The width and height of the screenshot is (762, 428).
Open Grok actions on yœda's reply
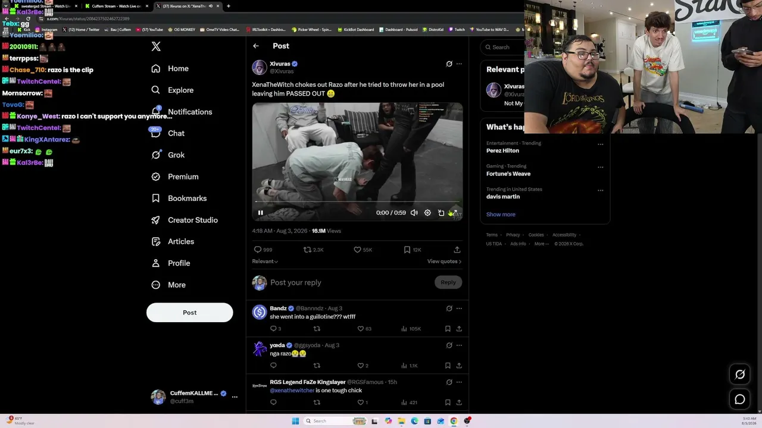click(449, 345)
